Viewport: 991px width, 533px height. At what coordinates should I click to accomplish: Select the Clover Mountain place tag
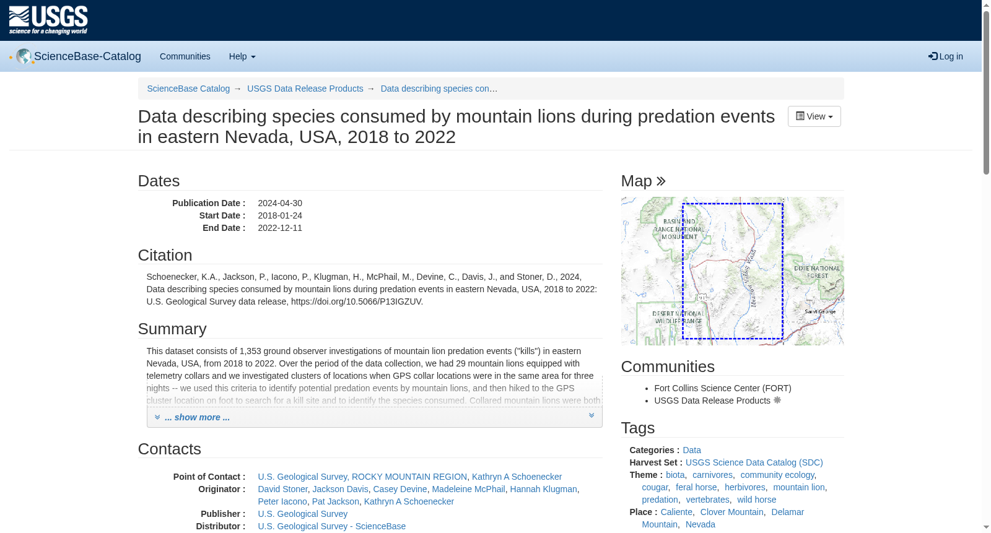click(x=731, y=512)
